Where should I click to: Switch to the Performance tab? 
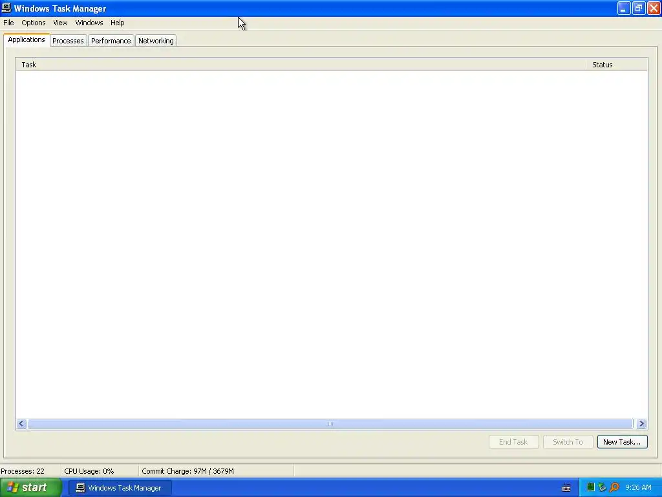click(111, 41)
